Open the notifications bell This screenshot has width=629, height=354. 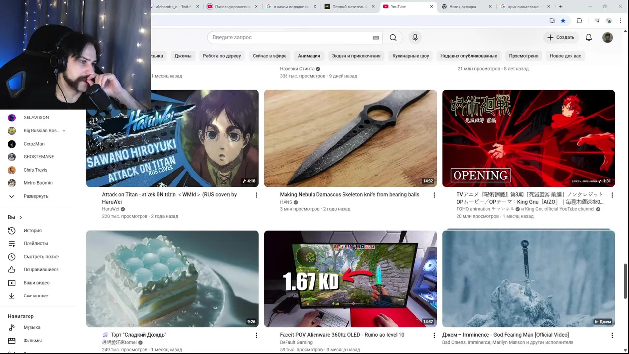pos(589,37)
